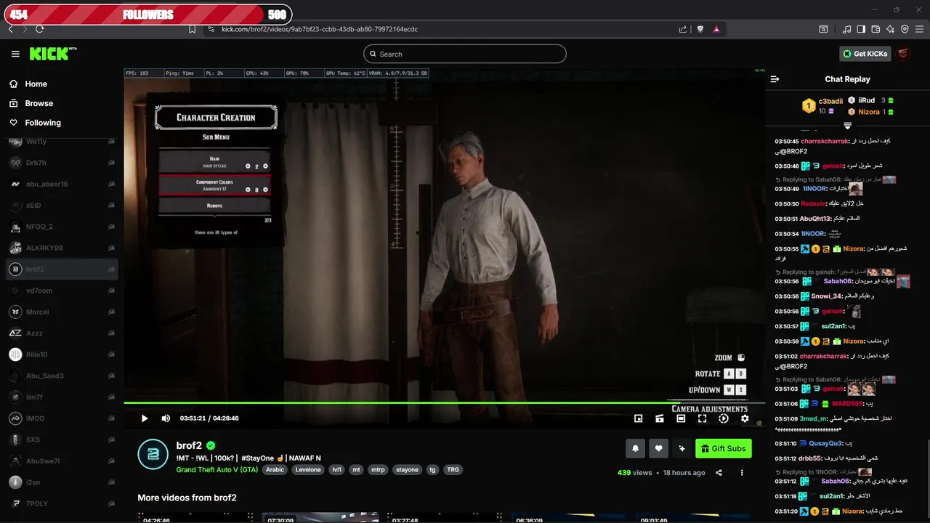Viewport: 930px width, 523px height.
Task: Click the chat username QusayQu3
Action: click(825, 443)
